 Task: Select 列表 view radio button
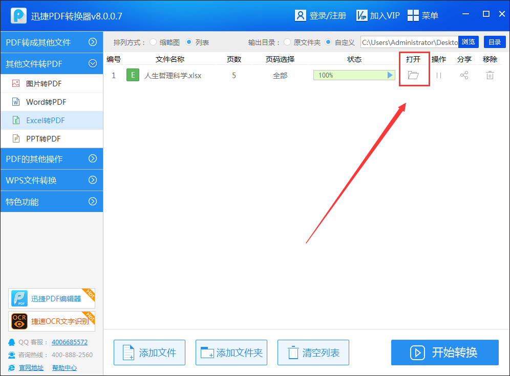189,42
